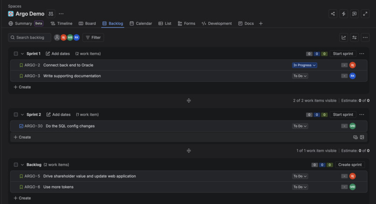Tick the Sprint 1 select-all checkbox
Image resolution: width=376 pixels, height=204 pixels.
[x=16, y=54]
